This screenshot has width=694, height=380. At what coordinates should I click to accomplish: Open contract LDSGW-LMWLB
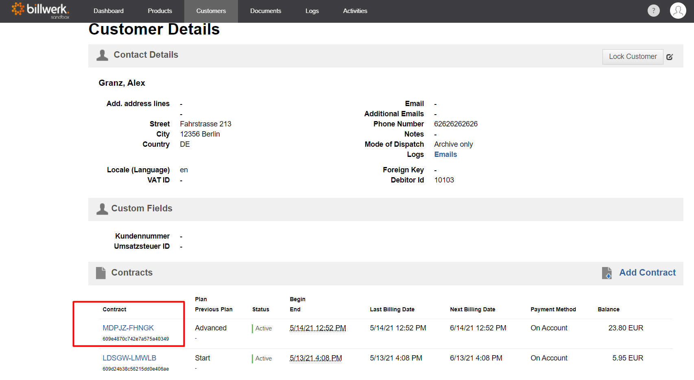129,358
